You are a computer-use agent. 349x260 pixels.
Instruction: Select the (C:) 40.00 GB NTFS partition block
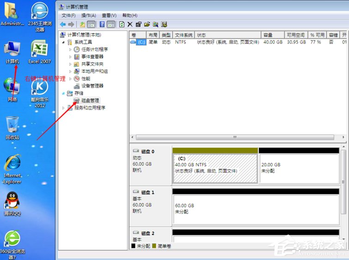pyautogui.click(x=215, y=169)
